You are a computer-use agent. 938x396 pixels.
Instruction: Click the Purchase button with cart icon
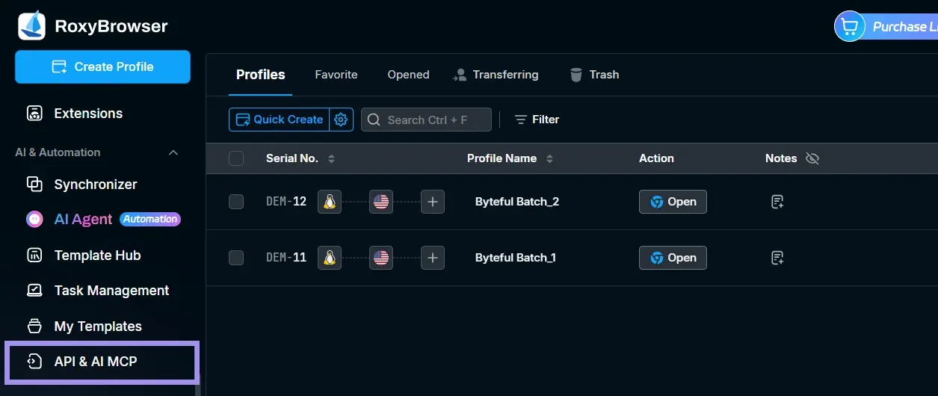point(886,27)
